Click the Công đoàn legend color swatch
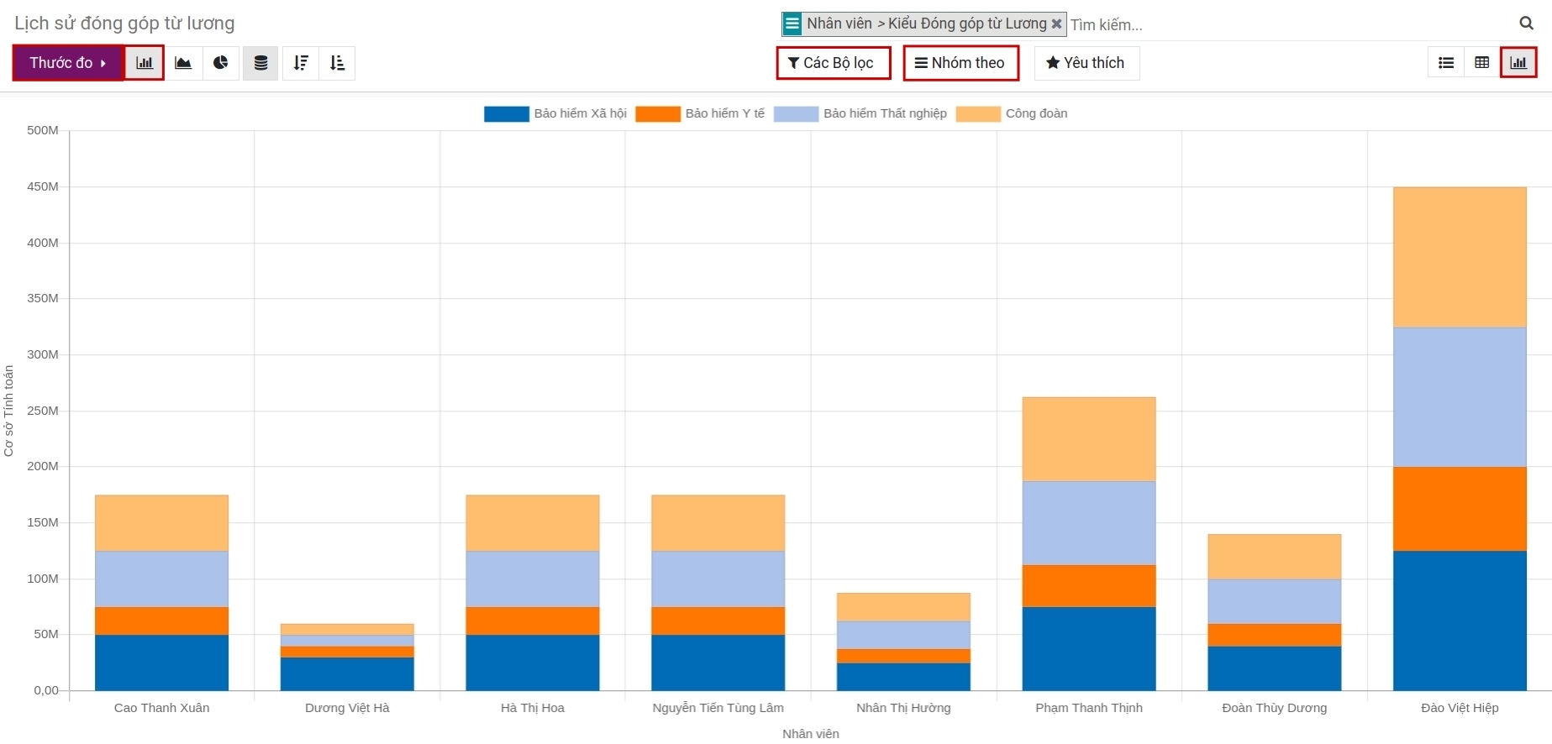1552x744 pixels. coord(978,114)
